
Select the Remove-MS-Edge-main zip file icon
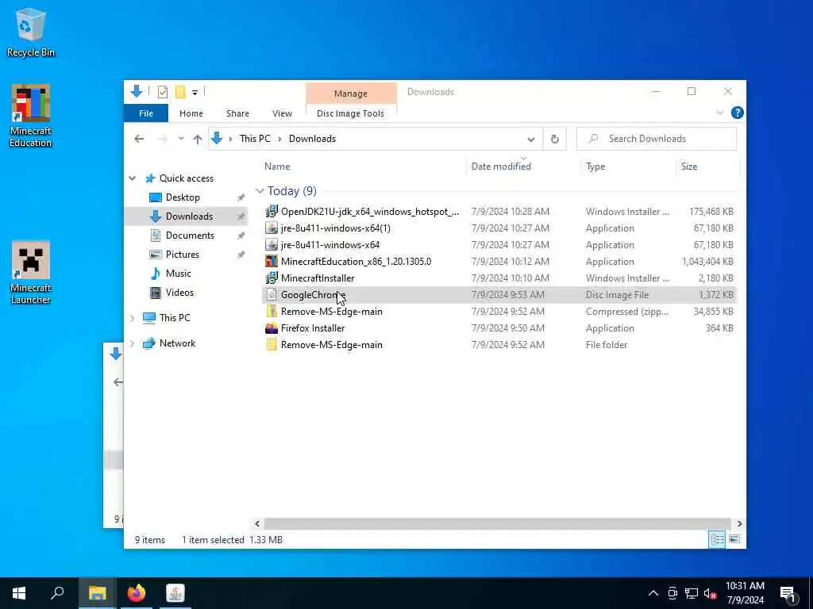(x=272, y=311)
